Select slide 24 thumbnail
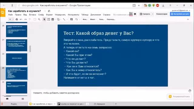Screen dimensions: 194x109 click(x=17, y=88)
